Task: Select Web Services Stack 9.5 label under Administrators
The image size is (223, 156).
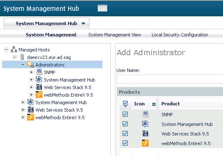Action: click(68, 87)
